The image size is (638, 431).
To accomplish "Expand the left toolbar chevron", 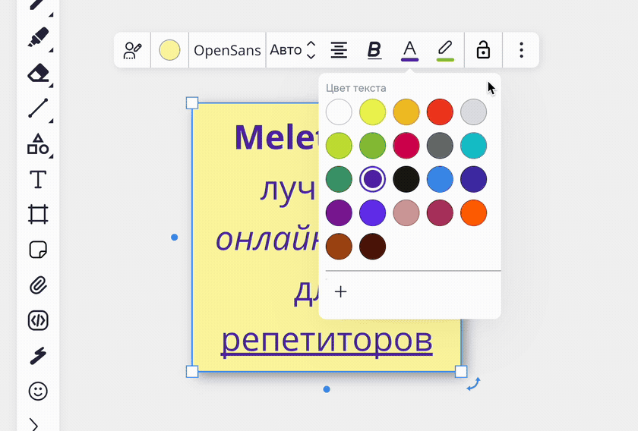I will [34, 425].
